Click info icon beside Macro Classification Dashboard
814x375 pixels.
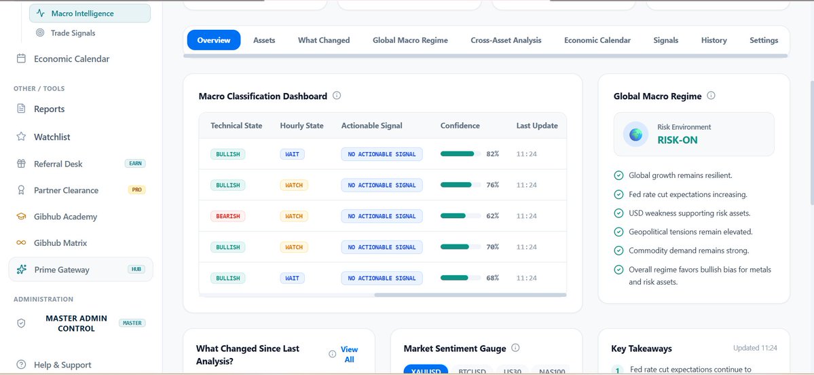click(x=337, y=96)
